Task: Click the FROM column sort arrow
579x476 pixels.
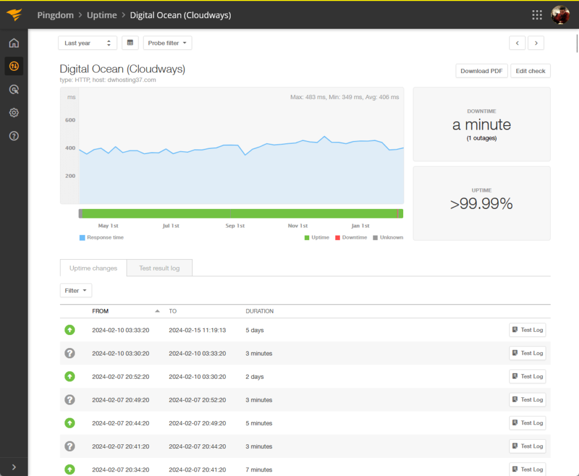Action: point(157,311)
